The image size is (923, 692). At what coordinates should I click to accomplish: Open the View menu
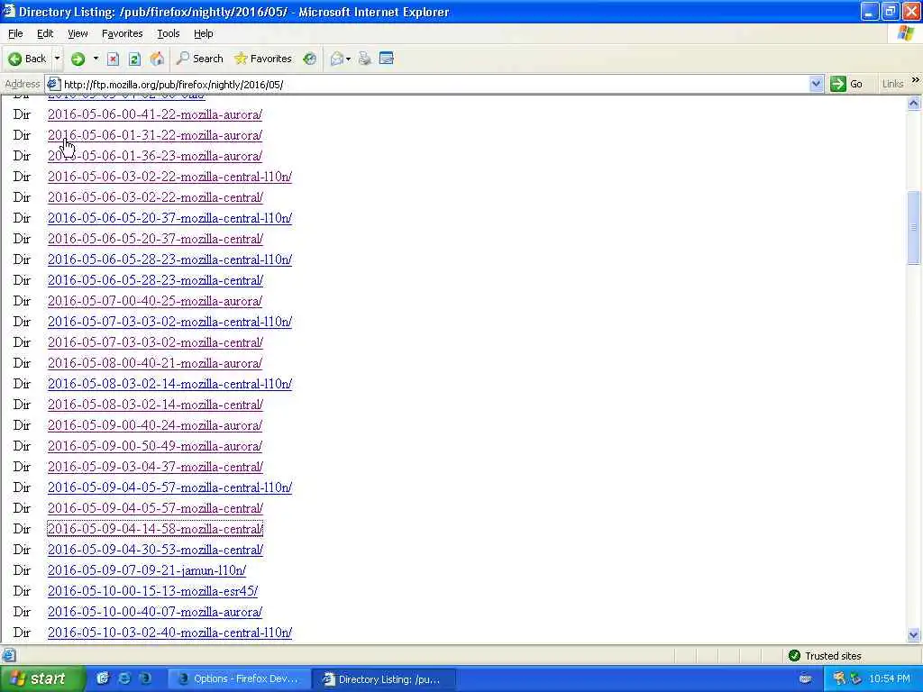tap(78, 33)
